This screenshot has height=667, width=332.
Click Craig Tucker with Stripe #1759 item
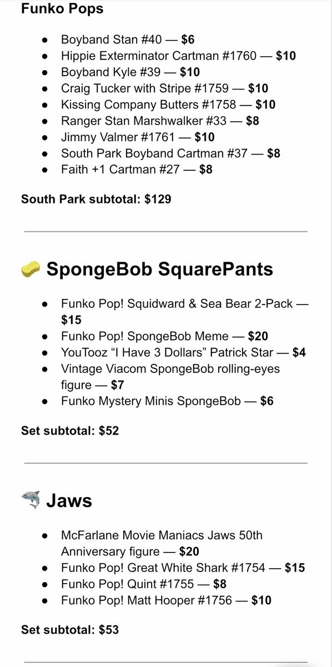(164, 88)
